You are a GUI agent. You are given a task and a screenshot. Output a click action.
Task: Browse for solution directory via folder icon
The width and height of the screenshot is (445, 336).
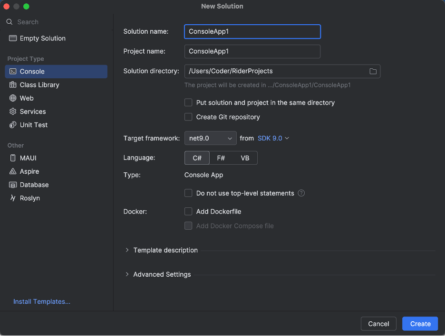click(x=373, y=71)
